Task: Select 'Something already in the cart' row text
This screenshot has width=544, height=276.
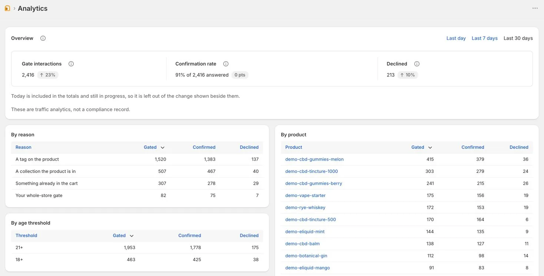Action: pos(47,183)
